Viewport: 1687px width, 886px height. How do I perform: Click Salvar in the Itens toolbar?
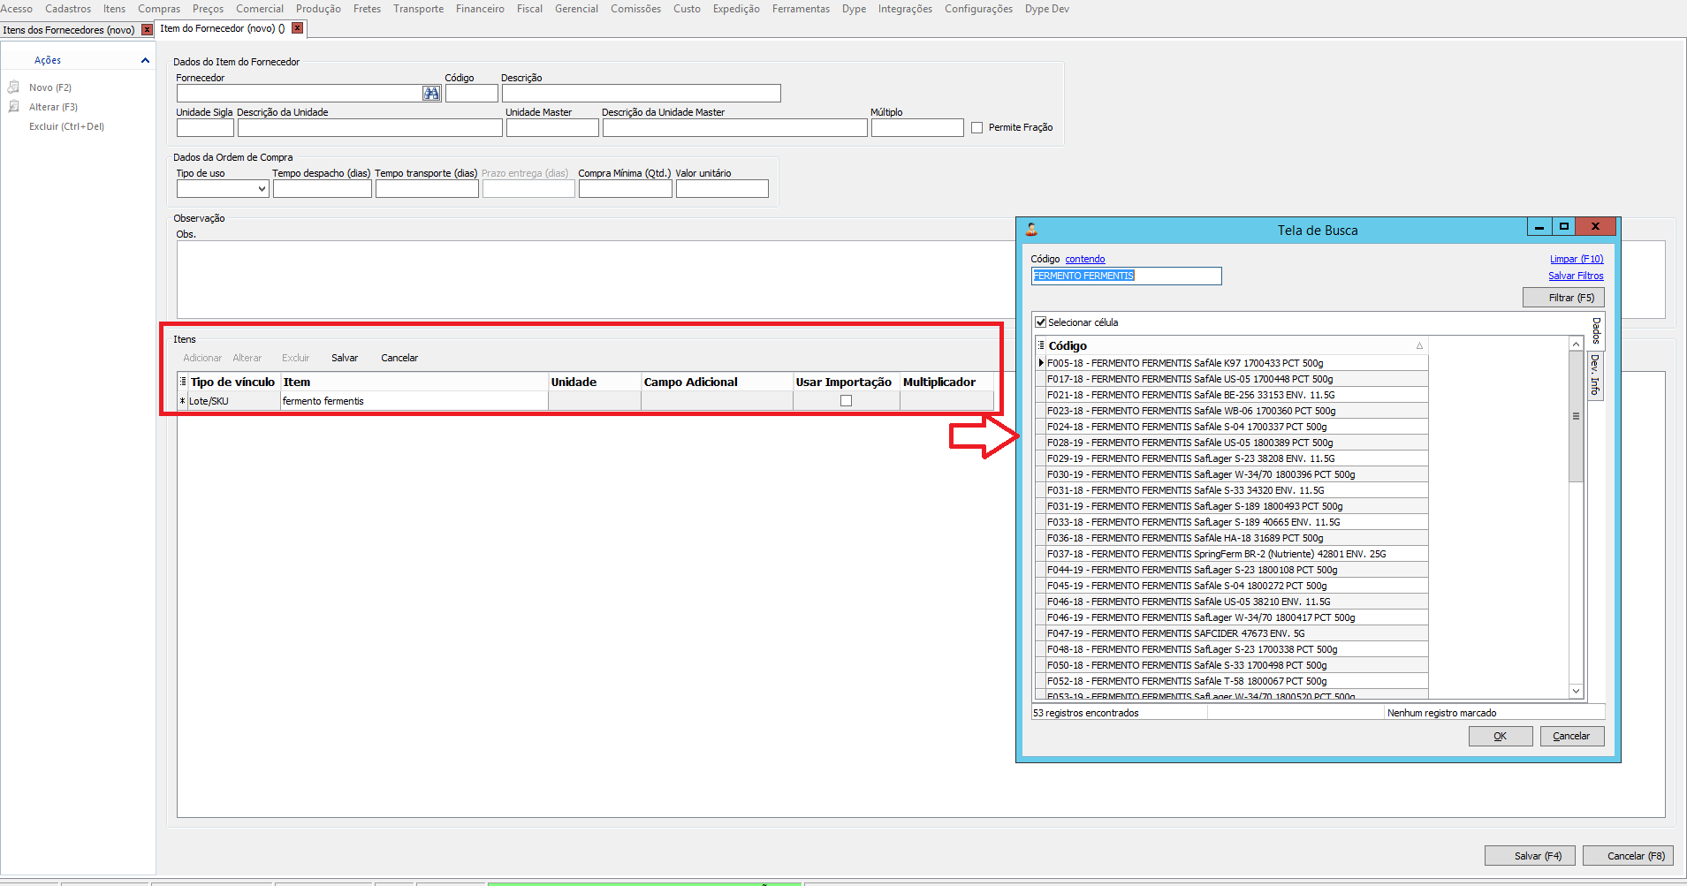(x=345, y=358)
